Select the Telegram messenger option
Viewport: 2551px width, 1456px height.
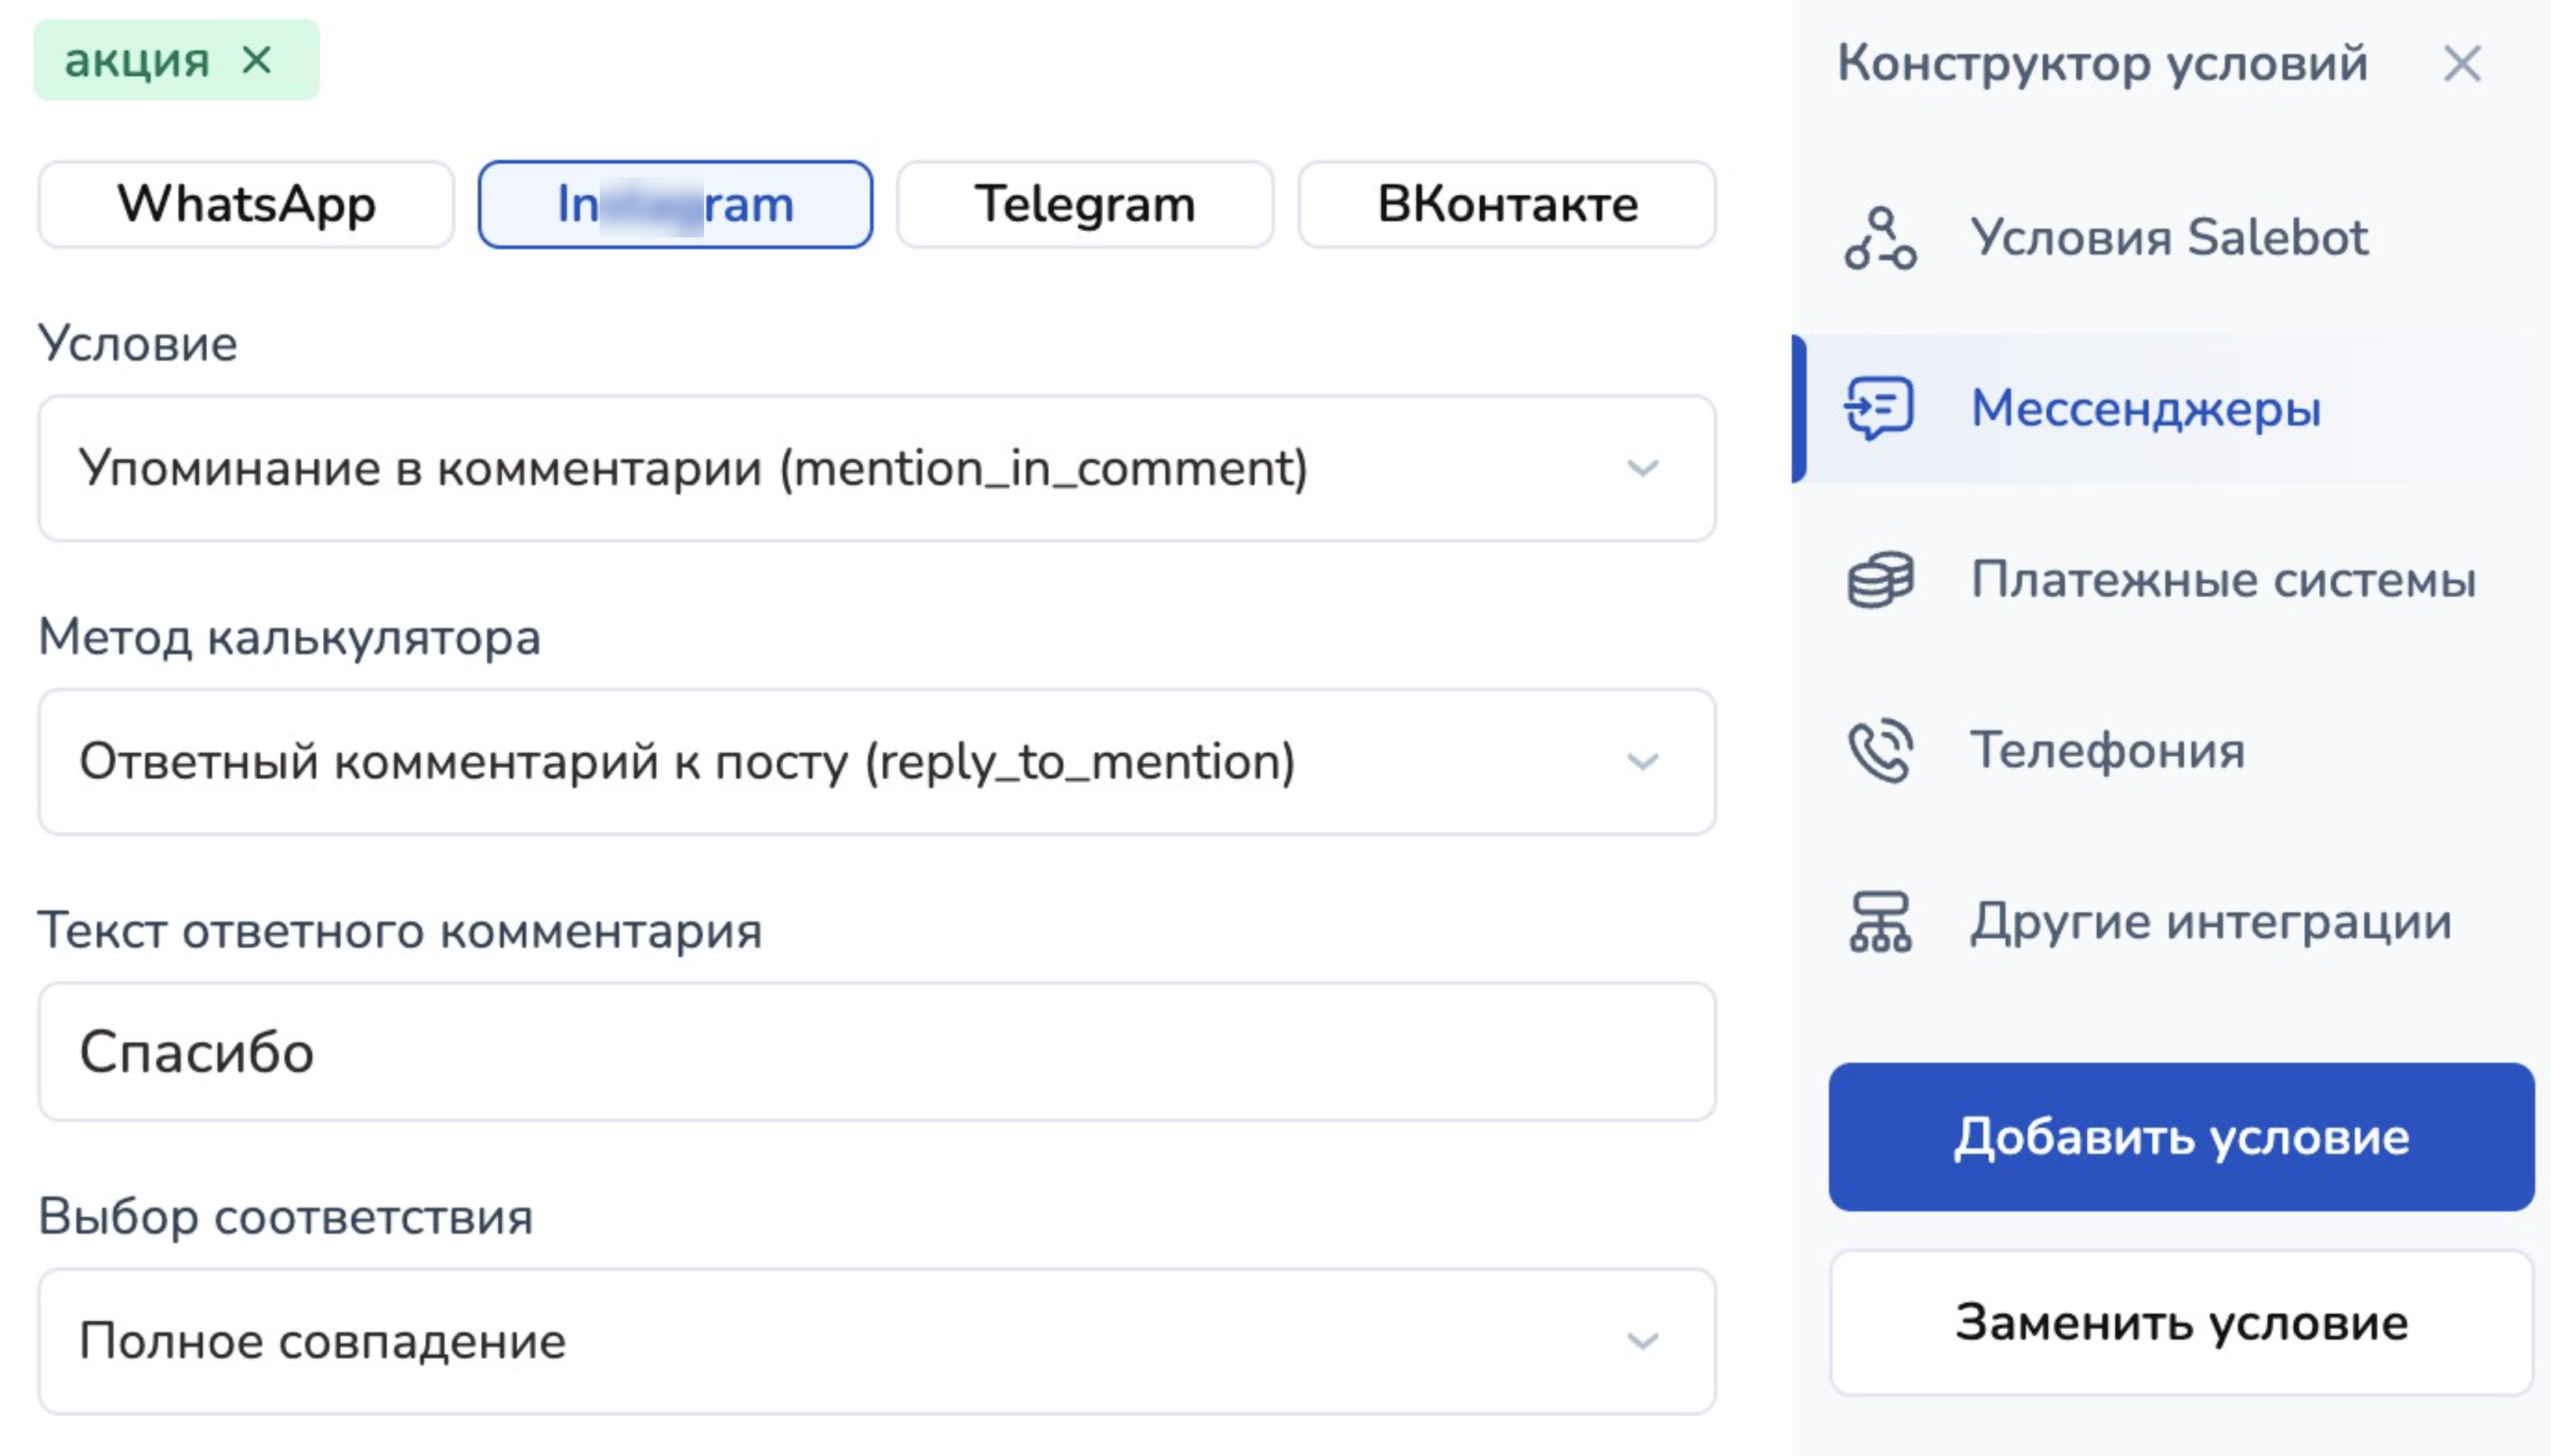click(x=1084, y=204)
